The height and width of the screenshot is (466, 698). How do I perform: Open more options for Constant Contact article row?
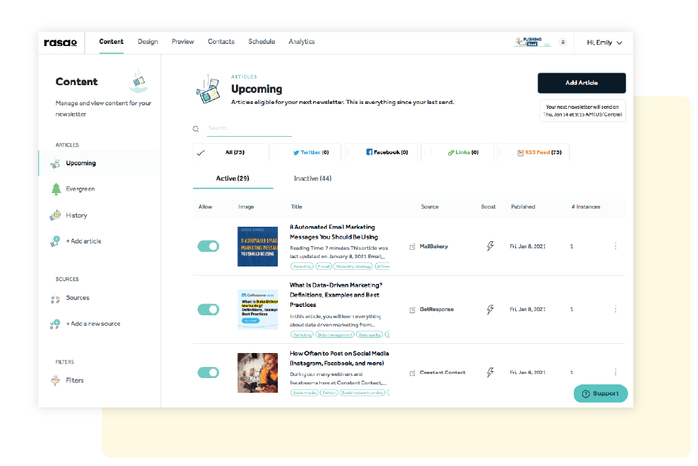coord(616,372)
